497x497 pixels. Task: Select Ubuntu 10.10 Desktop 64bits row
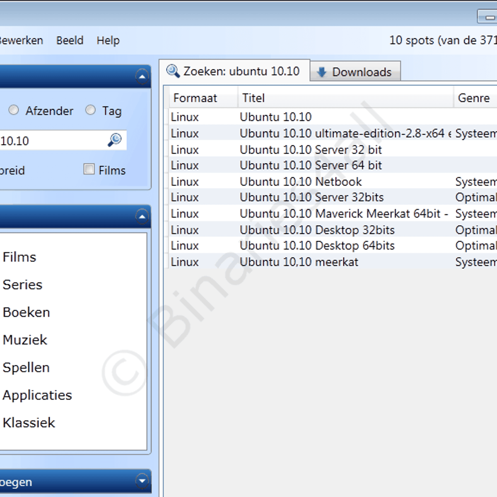point(317,246)
